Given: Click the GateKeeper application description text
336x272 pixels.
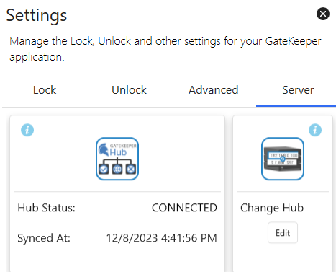Looking at the screenshot, I should [165, 49].
